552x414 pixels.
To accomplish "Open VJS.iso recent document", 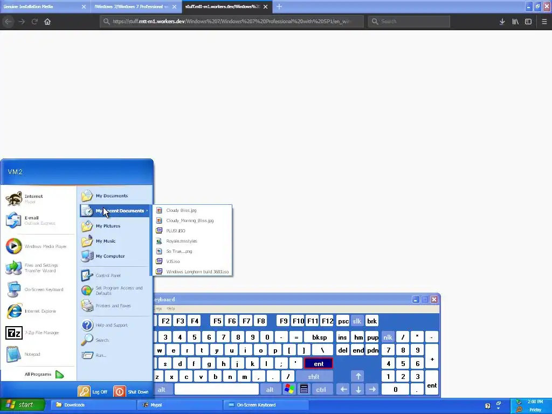I will tap(192, 261).
